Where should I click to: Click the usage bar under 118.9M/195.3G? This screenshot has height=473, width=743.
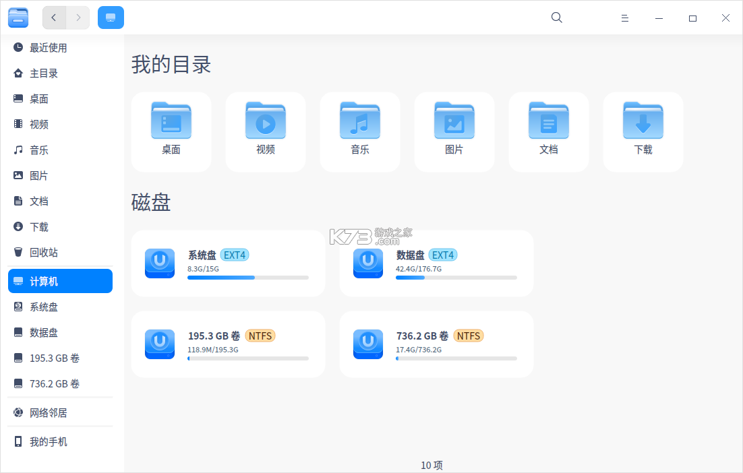[248, 358]
